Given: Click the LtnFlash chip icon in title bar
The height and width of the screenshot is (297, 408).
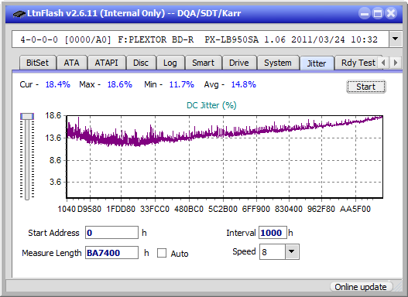Looking at the screenshot, I should click(x=19, y=13).
